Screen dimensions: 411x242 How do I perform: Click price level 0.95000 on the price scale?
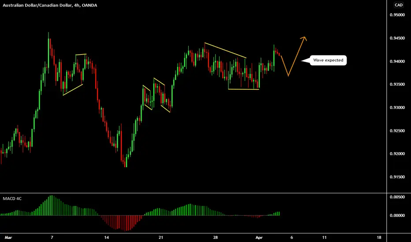coord(397,15)
